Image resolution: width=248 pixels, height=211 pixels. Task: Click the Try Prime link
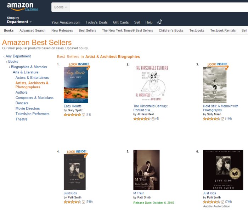pos(31,10)
